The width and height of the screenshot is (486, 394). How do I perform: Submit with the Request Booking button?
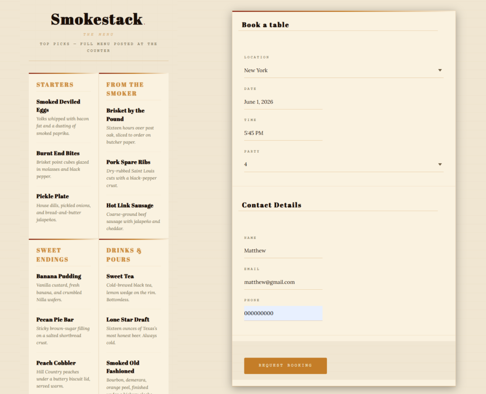tap(285, 366)
